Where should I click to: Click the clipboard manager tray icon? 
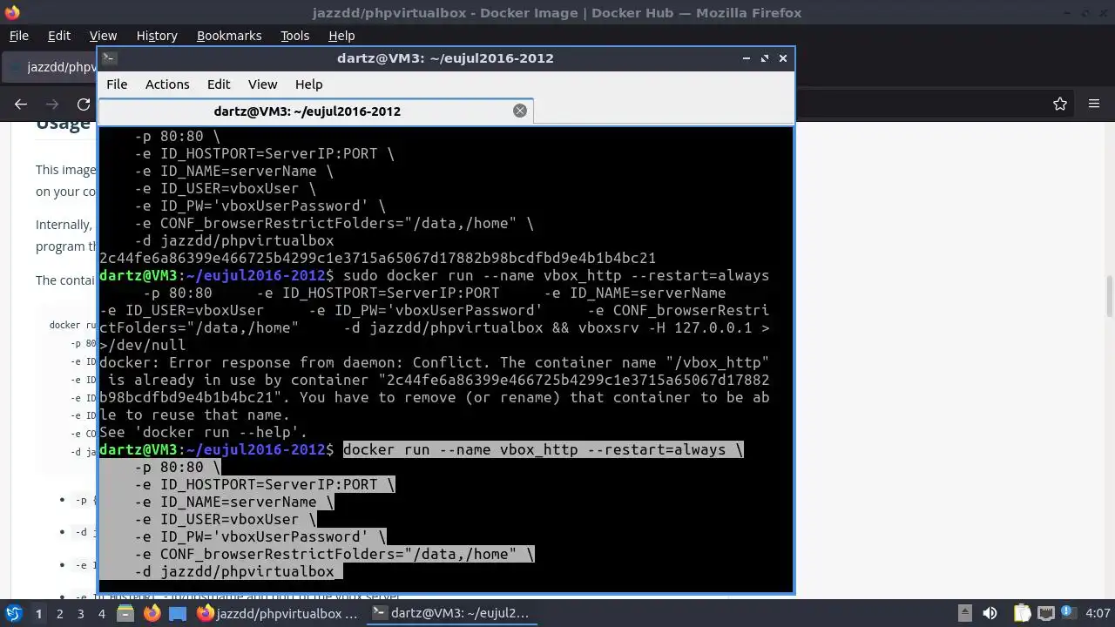point(1022,613)
